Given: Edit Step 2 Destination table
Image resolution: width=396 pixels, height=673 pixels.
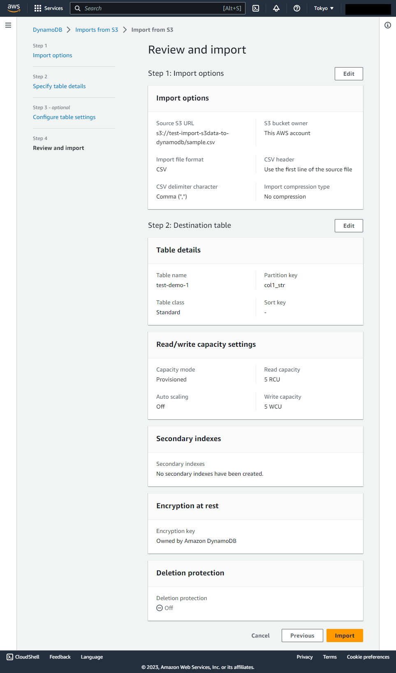Looking at the screenshot, I should [x=349, y=226].
